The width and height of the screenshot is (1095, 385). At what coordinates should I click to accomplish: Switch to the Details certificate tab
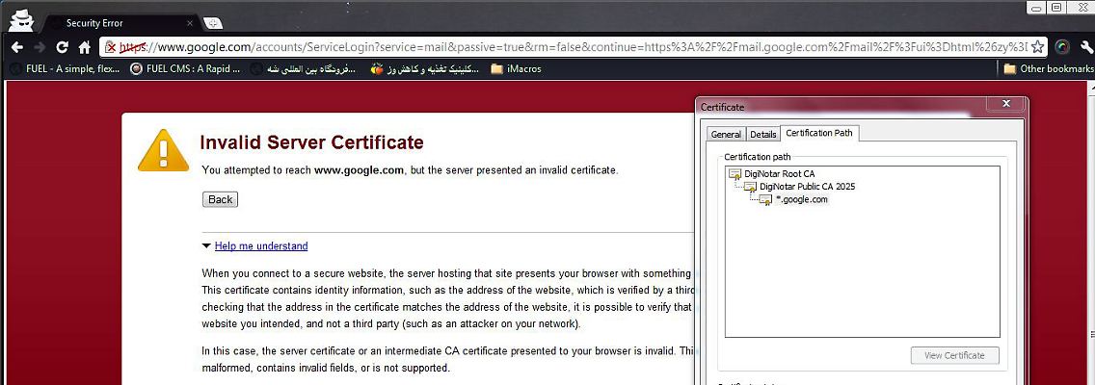[x=762, y=135]
